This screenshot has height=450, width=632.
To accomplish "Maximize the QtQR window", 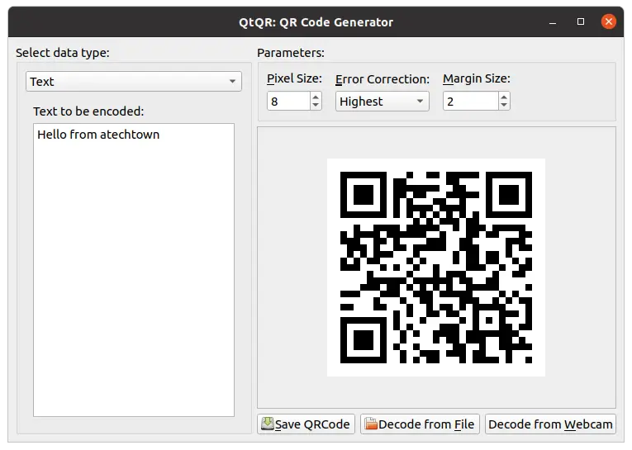I will tap(581, 21).
